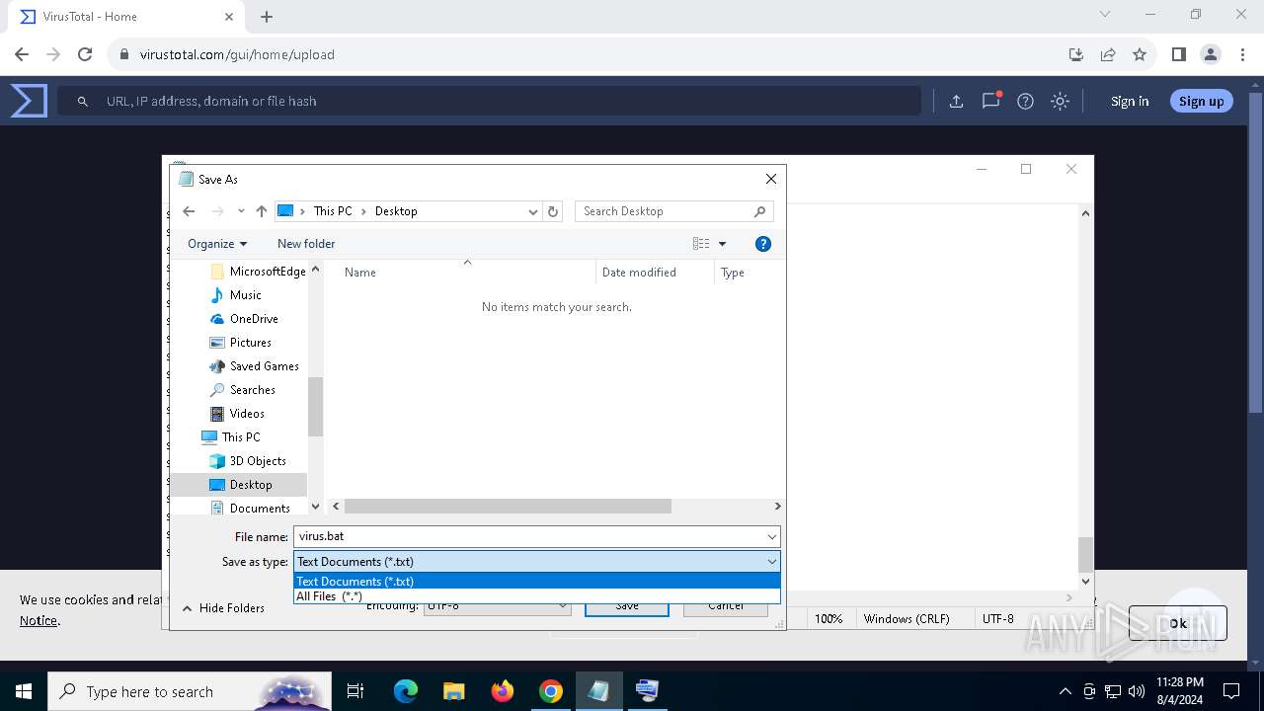Open recent locations dropdown arrow
Viewport: 1264px width, 711px height.
pos(241,211)
